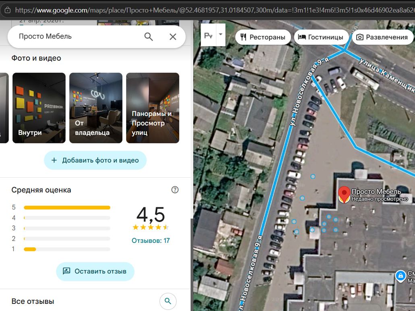Viewport: 415px width, 311px height.
Task: Select the 1-star rating bar
Action: point(67,249)
